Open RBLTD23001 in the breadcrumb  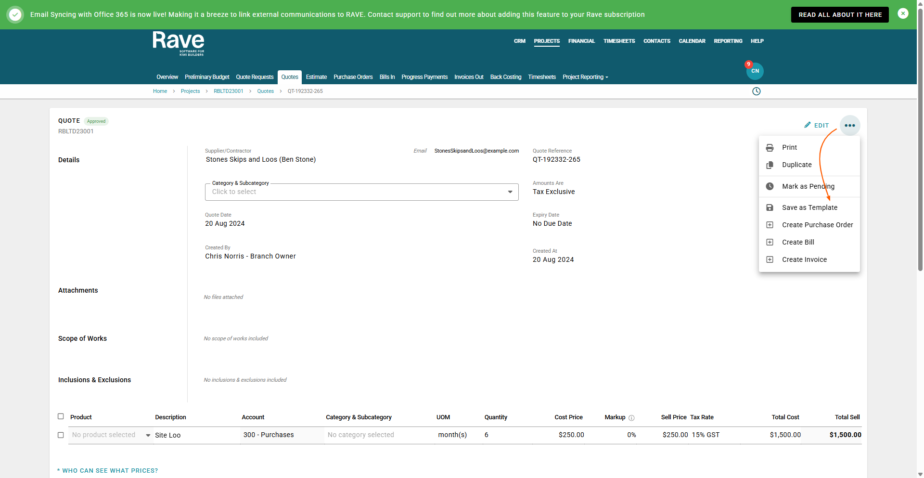229,91
